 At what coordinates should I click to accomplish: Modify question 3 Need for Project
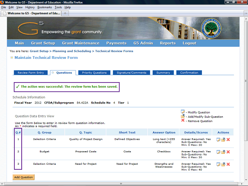click(218, 164)
